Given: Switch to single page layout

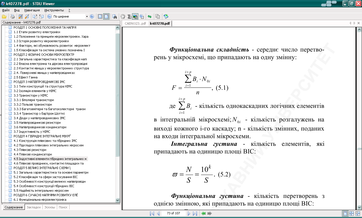Looking at the screenshot, I should tap(100, 16).
